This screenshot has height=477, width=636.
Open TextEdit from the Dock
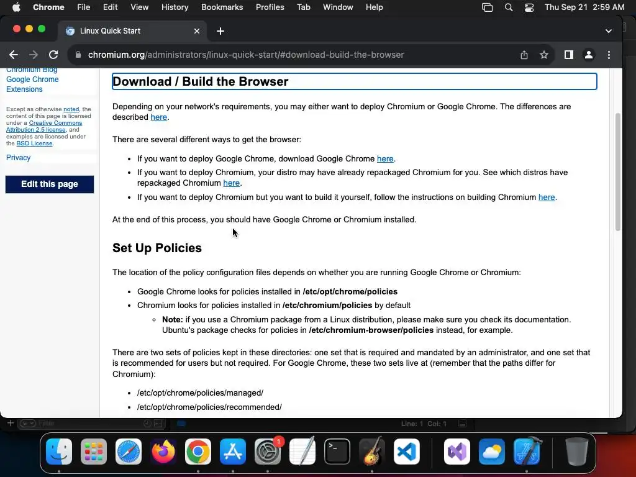[x=302, y=452]
